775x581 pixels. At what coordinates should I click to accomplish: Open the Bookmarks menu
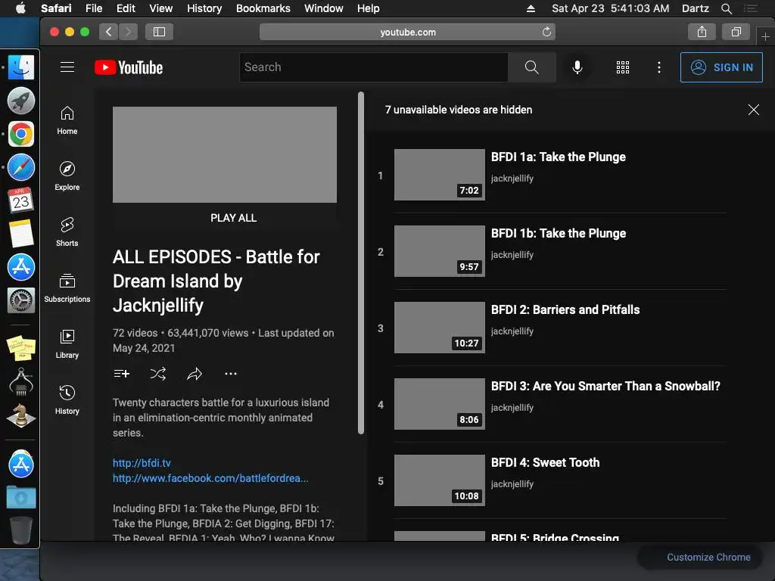263,8
